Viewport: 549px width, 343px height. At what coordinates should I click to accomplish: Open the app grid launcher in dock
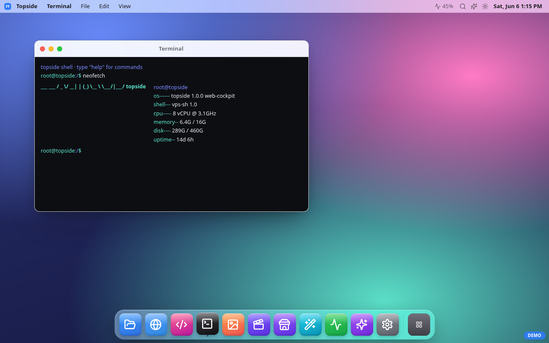(x=419, y=325)
